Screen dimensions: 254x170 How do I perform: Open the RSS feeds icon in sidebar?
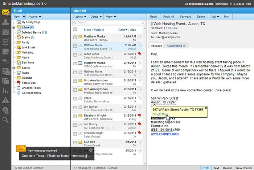click(6, 71)
